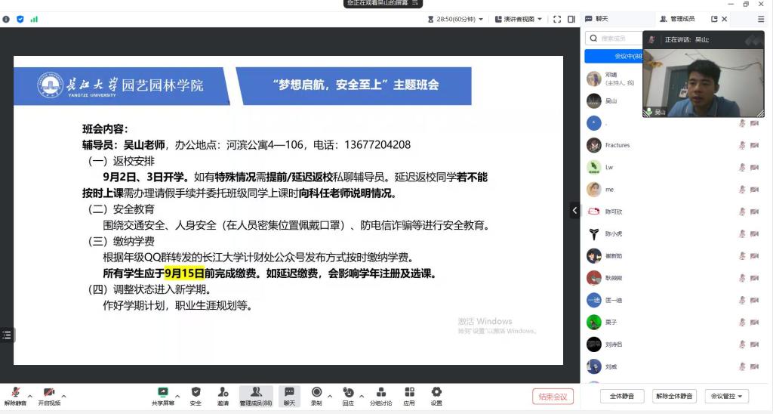773x414 pixels.
Task: Click the red 结束会议 button
Action: (x=553, y=397)
